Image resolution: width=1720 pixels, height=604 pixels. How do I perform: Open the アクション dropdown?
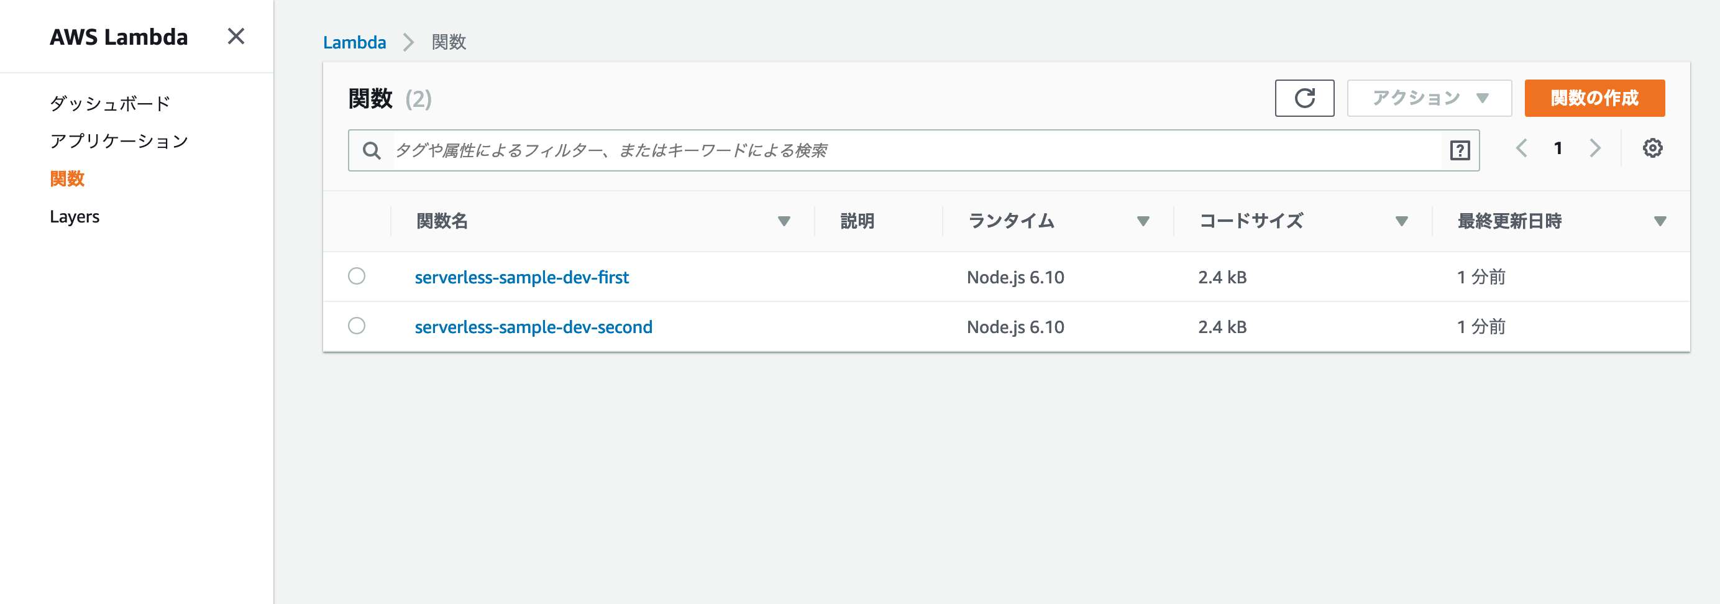pos(1429,98)
